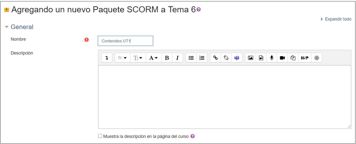Screen dimensions: 356x144
Task: Collapse the General section
Action: coord(7,27)
